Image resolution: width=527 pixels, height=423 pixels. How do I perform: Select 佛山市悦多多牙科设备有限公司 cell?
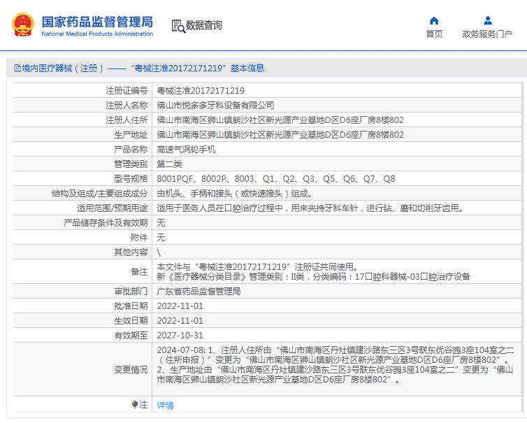point(215,106)
